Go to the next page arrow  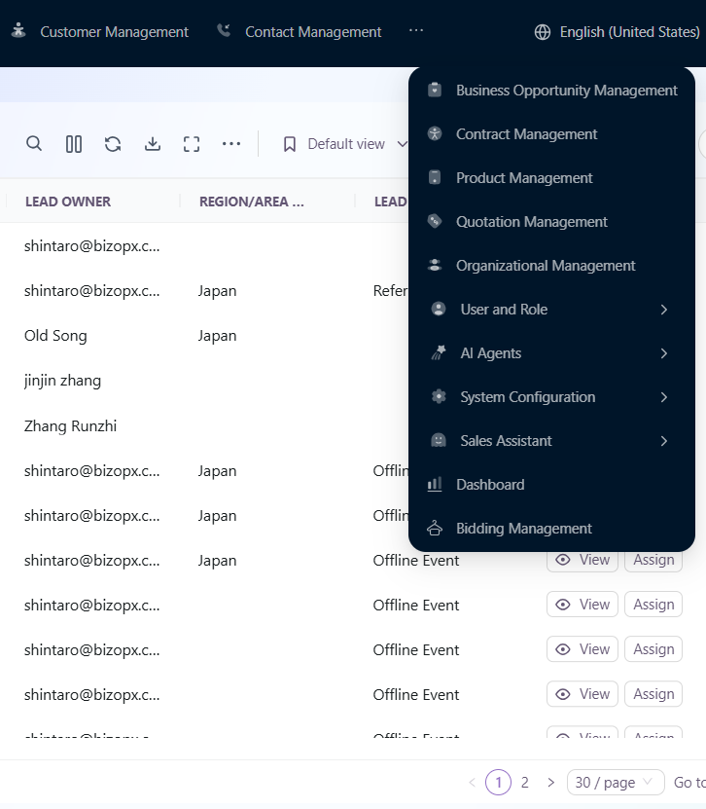[x=550, y=783]
